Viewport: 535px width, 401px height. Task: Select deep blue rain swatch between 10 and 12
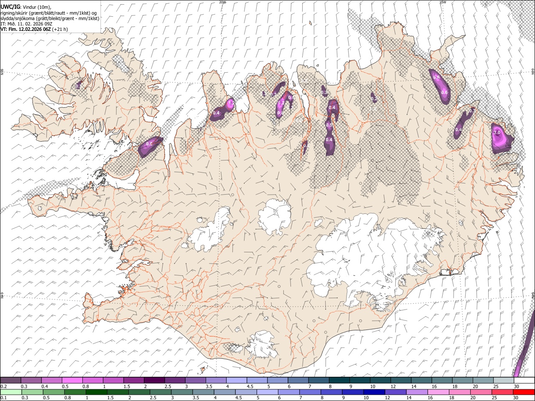374,392
